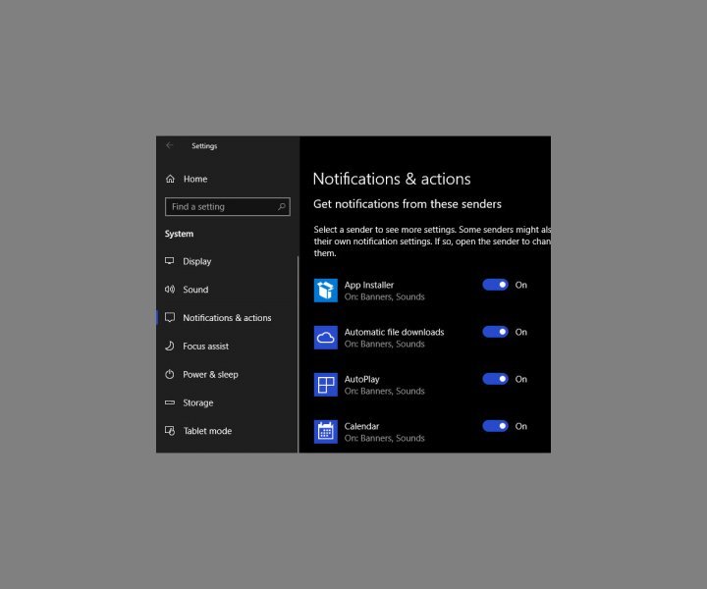
Task: Click the Power & sleep icon
Action: [x=170, y=374]
